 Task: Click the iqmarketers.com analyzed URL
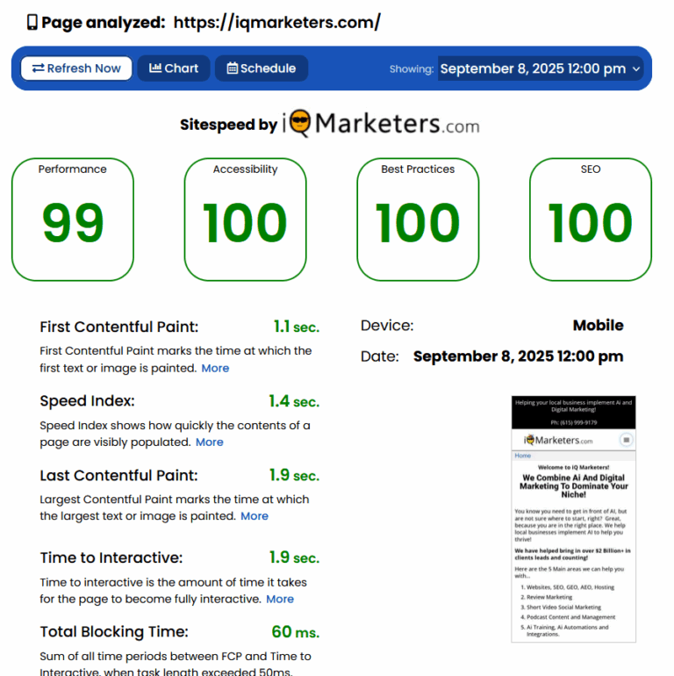277,22
